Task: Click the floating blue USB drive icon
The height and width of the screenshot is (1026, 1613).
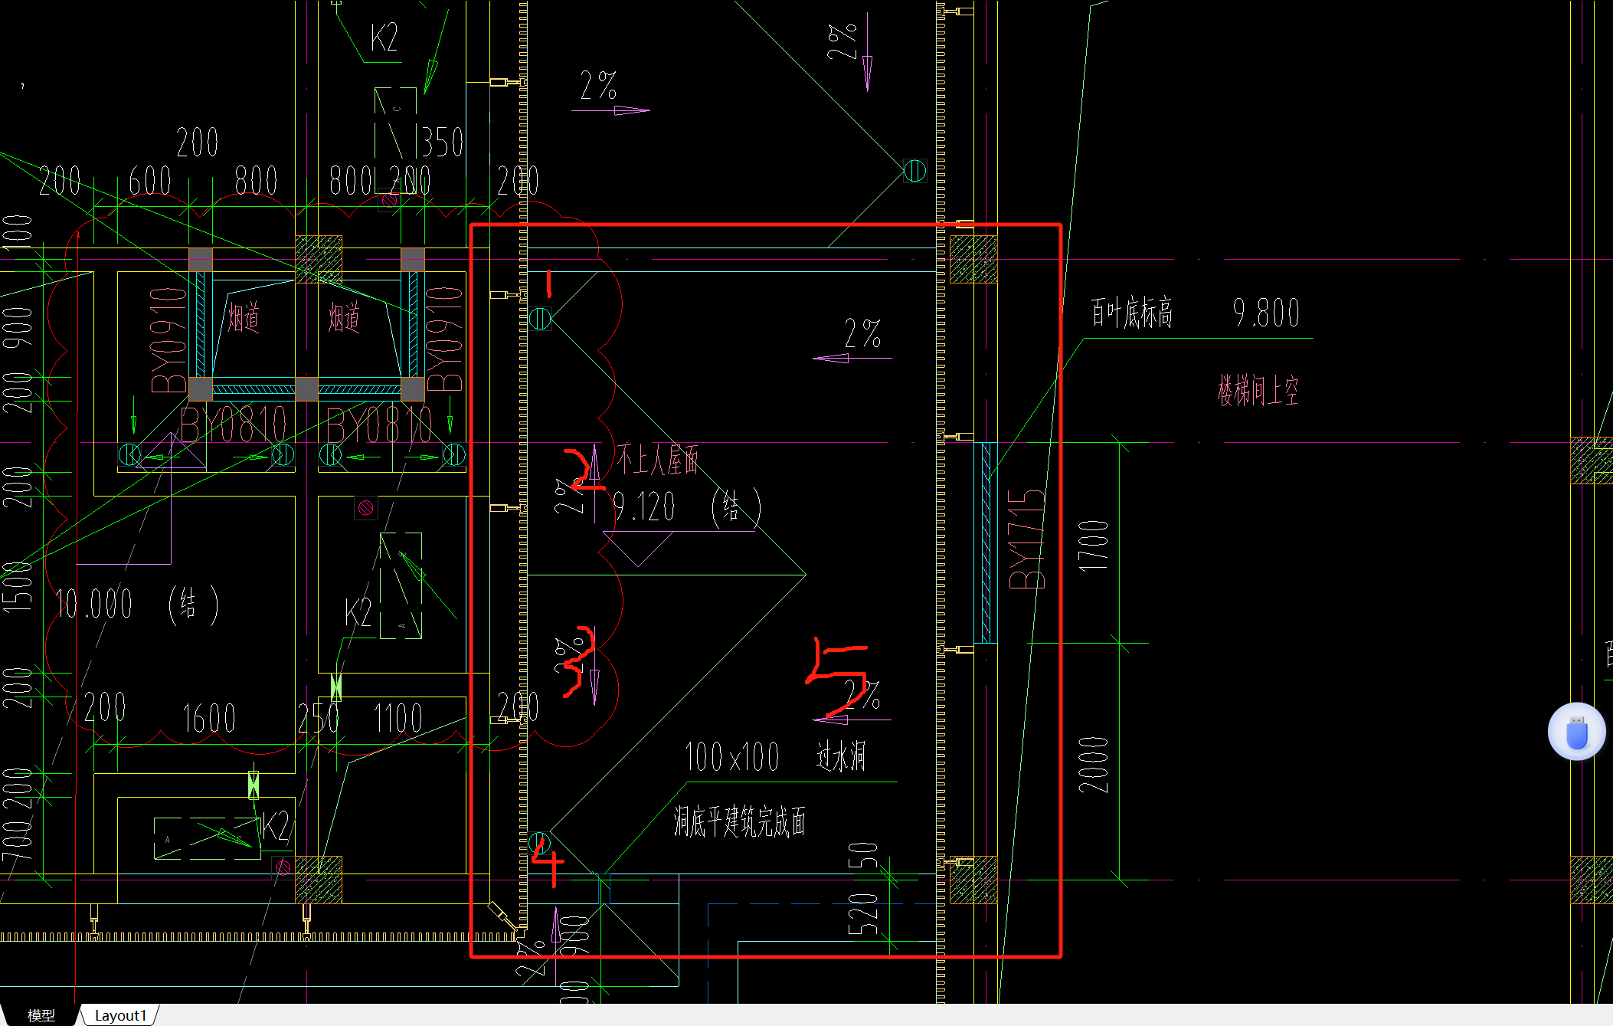Action: tap(1576, 732)
